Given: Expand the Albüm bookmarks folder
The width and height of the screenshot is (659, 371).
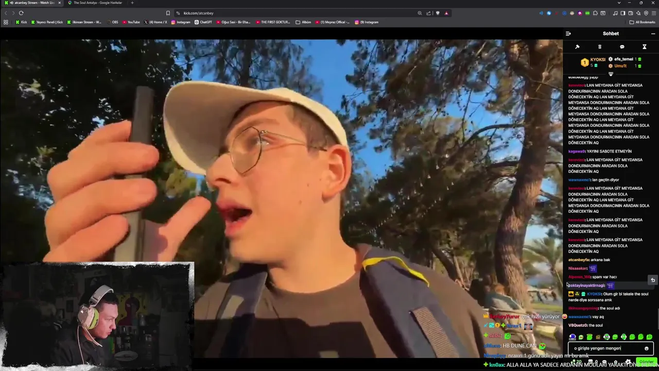Looking at the screenshot, I should (303, 22).
